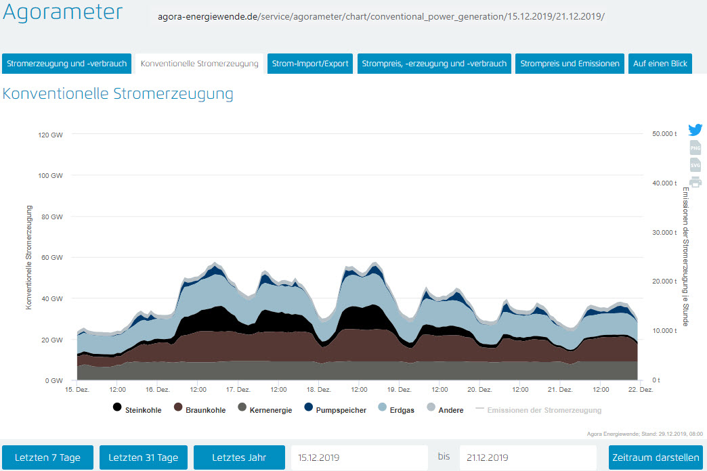
Task: Click the start date field 15.12.2019
Action: 360,457
